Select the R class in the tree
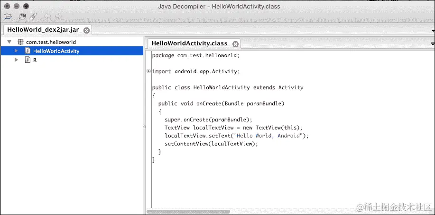The image size is (435, 215). pos(35,60)
